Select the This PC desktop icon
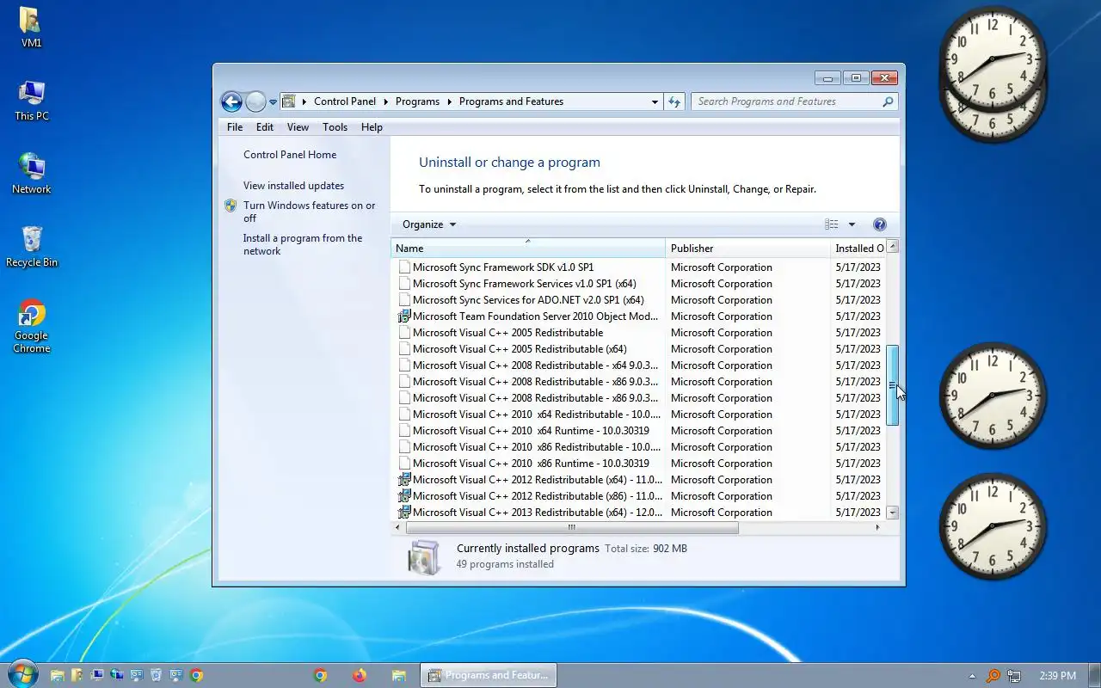1101x688 pixels. pos(31,101)
